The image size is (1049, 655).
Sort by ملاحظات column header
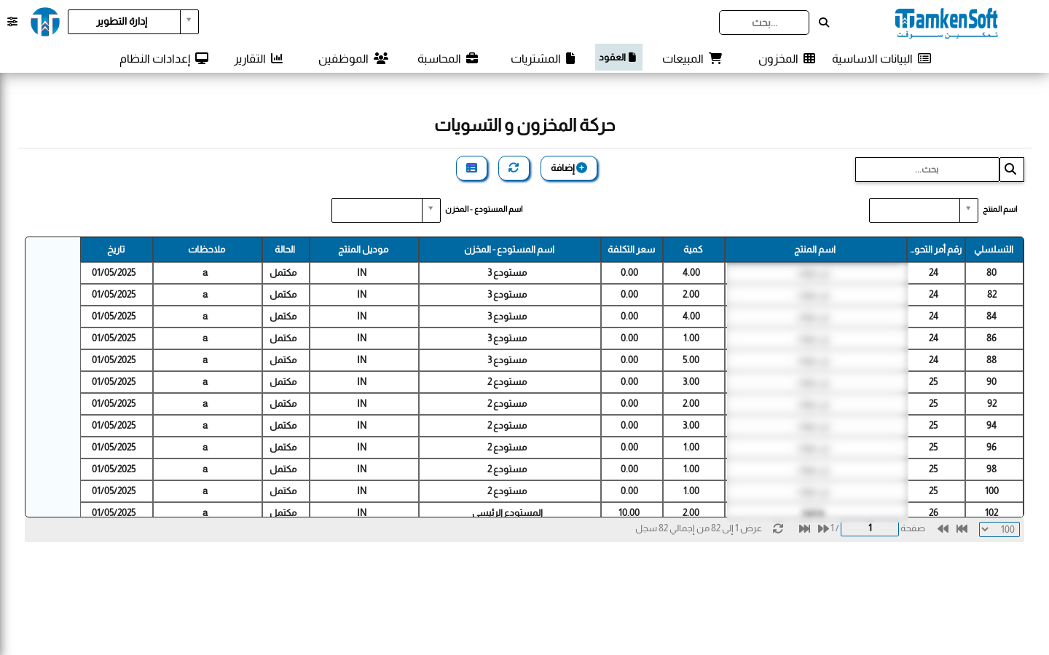[x=207, y=250]
